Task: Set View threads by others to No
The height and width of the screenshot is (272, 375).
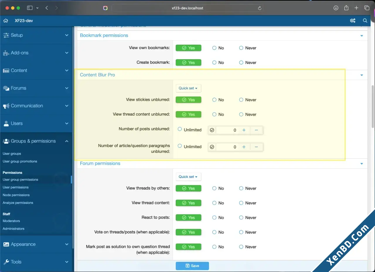Action: pos(218,188)
